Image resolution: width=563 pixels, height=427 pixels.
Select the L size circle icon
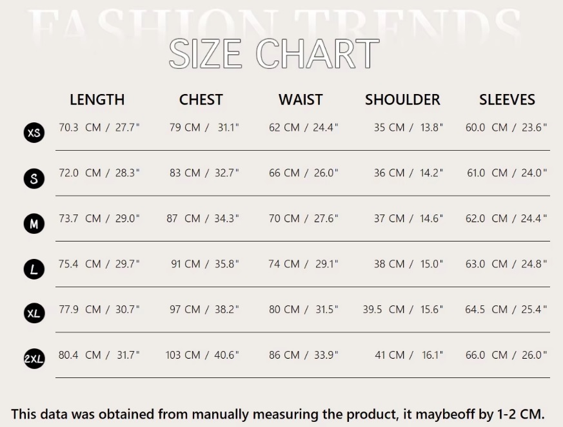34,269
